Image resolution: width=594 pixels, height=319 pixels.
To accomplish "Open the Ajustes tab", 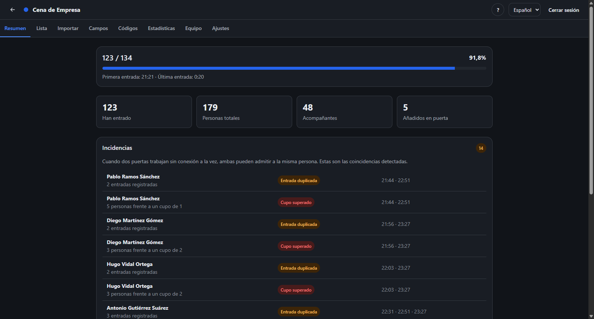I will click(x=221, y=28).
